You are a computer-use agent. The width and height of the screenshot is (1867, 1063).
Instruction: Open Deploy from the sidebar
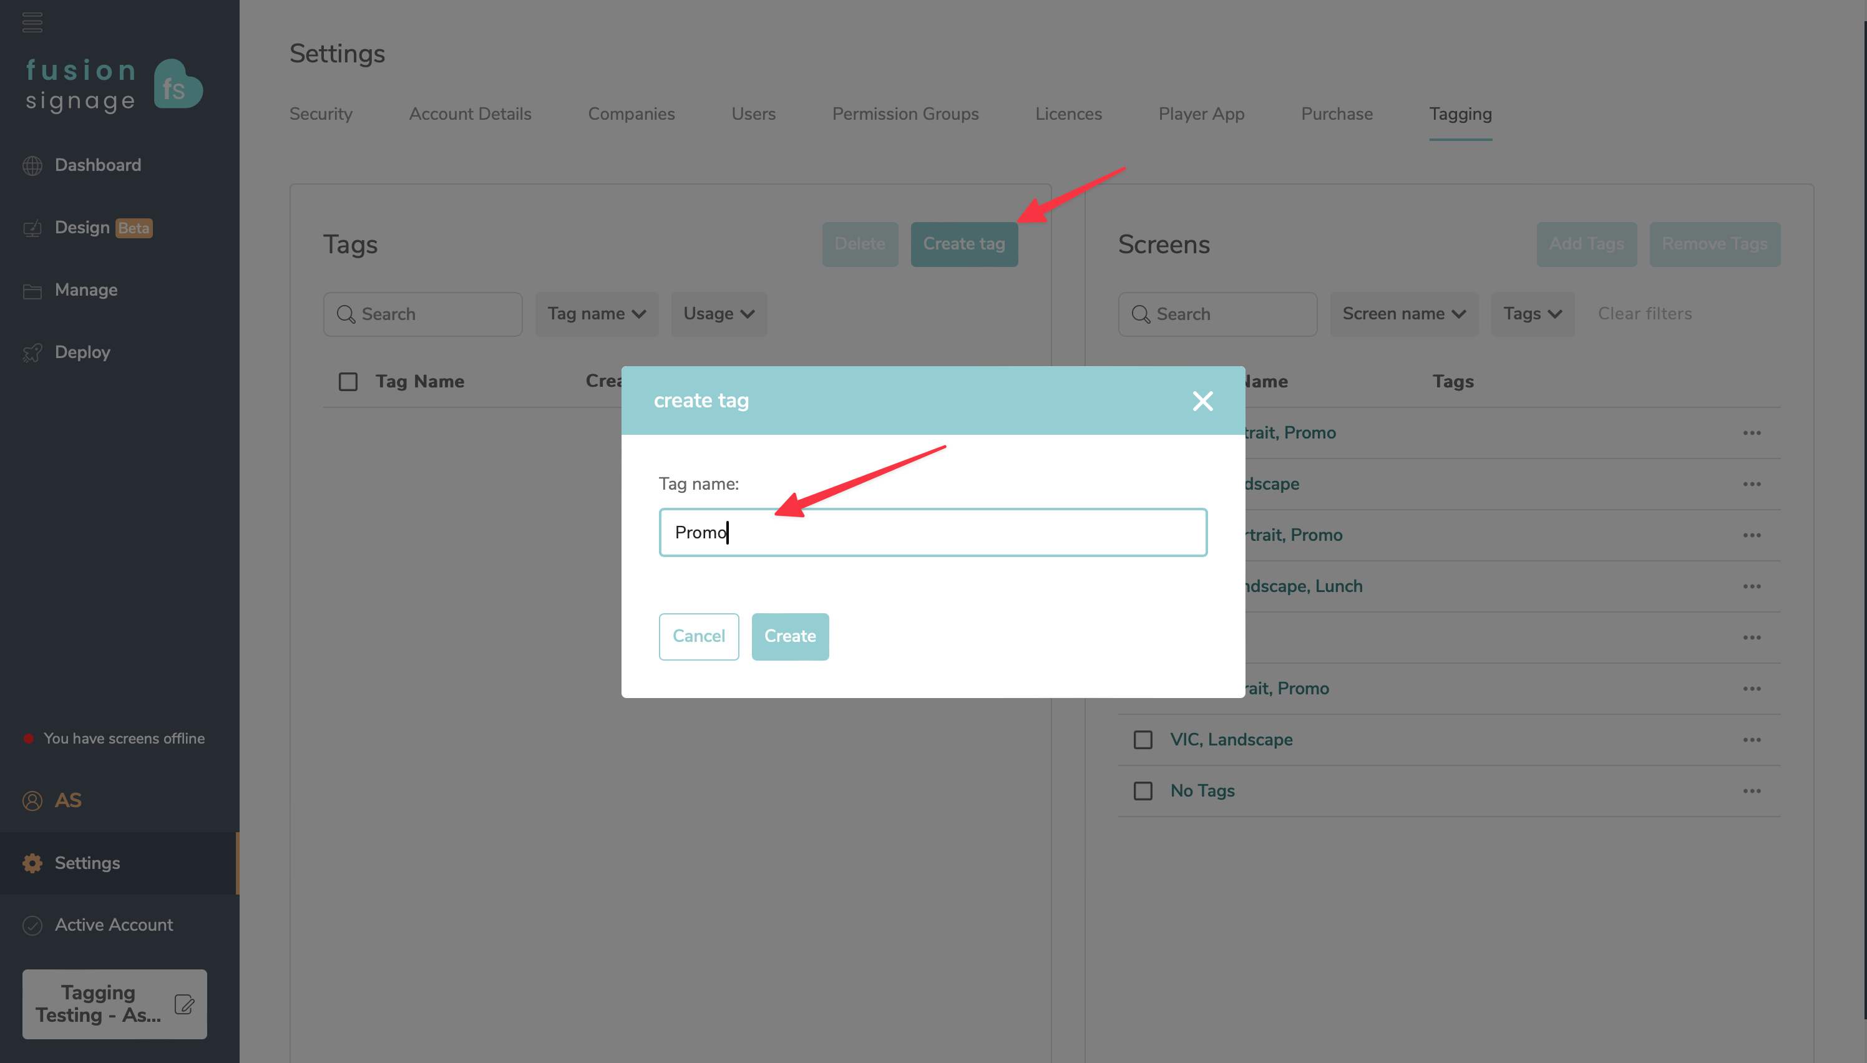pyautogui.click(x=82, y=352)
